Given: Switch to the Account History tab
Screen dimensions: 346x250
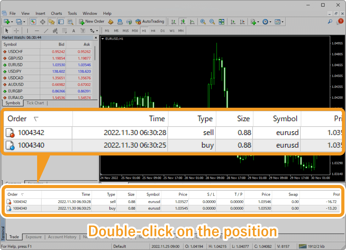Looking at the screenshot, I should (x=62, y=237).
